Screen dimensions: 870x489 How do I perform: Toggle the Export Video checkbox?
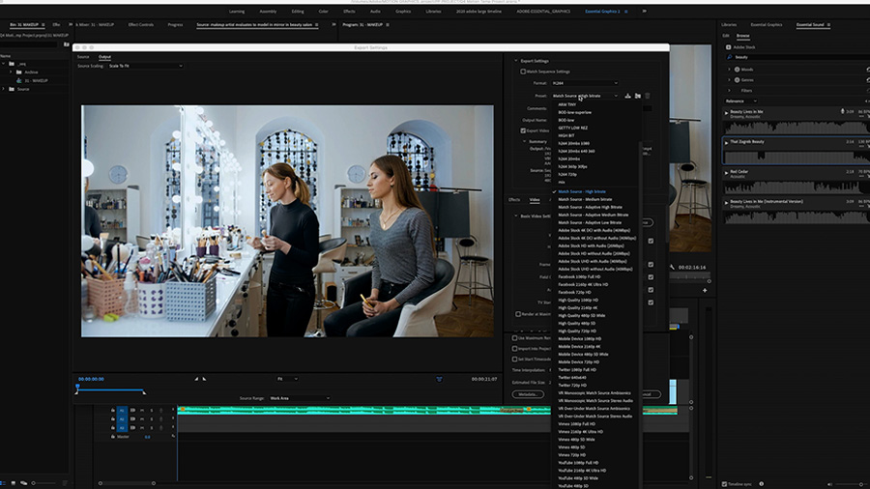(523, 129)
